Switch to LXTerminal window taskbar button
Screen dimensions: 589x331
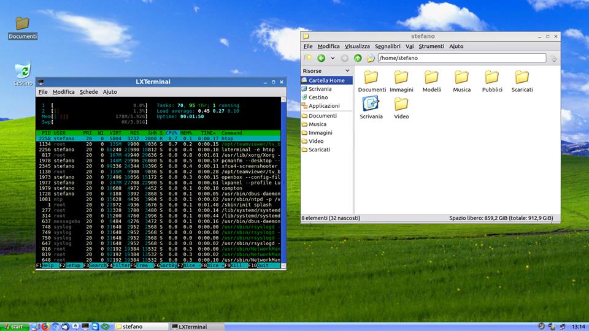(197, 327)
